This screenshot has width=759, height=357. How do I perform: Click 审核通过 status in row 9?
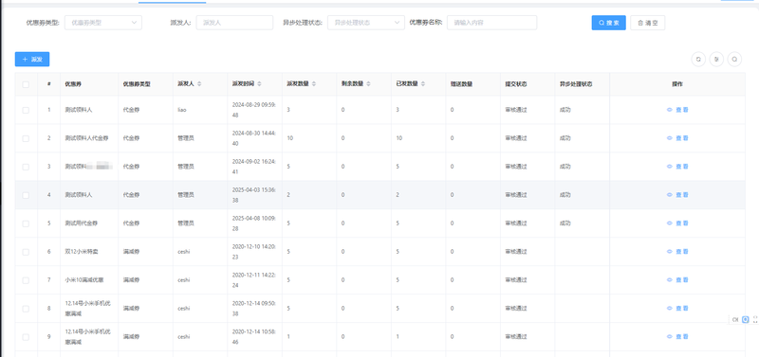point(516,337)
